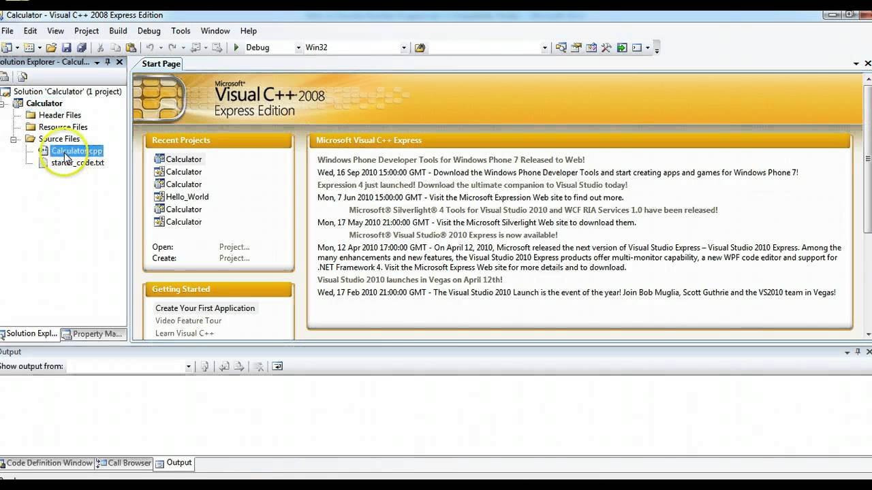
Task: Click Show All Files icon in Solution Explorer
Action: click(x=22, y=77)
